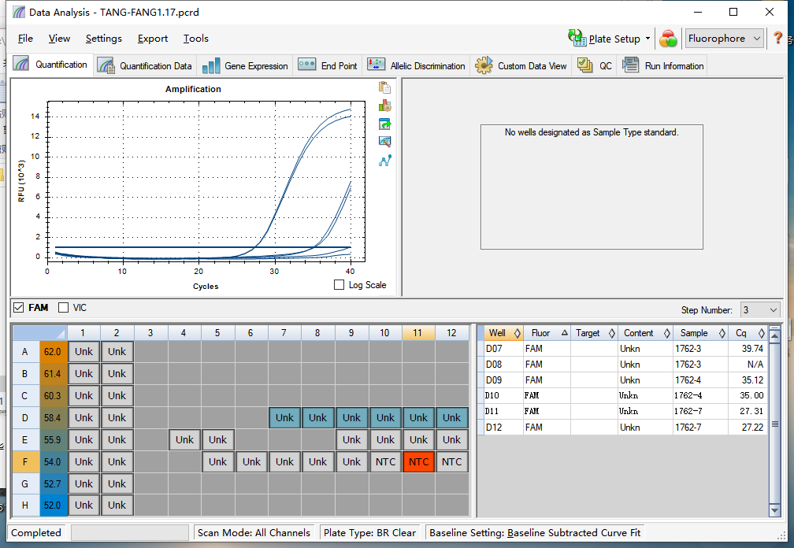
Task: Uncheck the FAM fluorophore checkbox
Action: coord(19,308)
